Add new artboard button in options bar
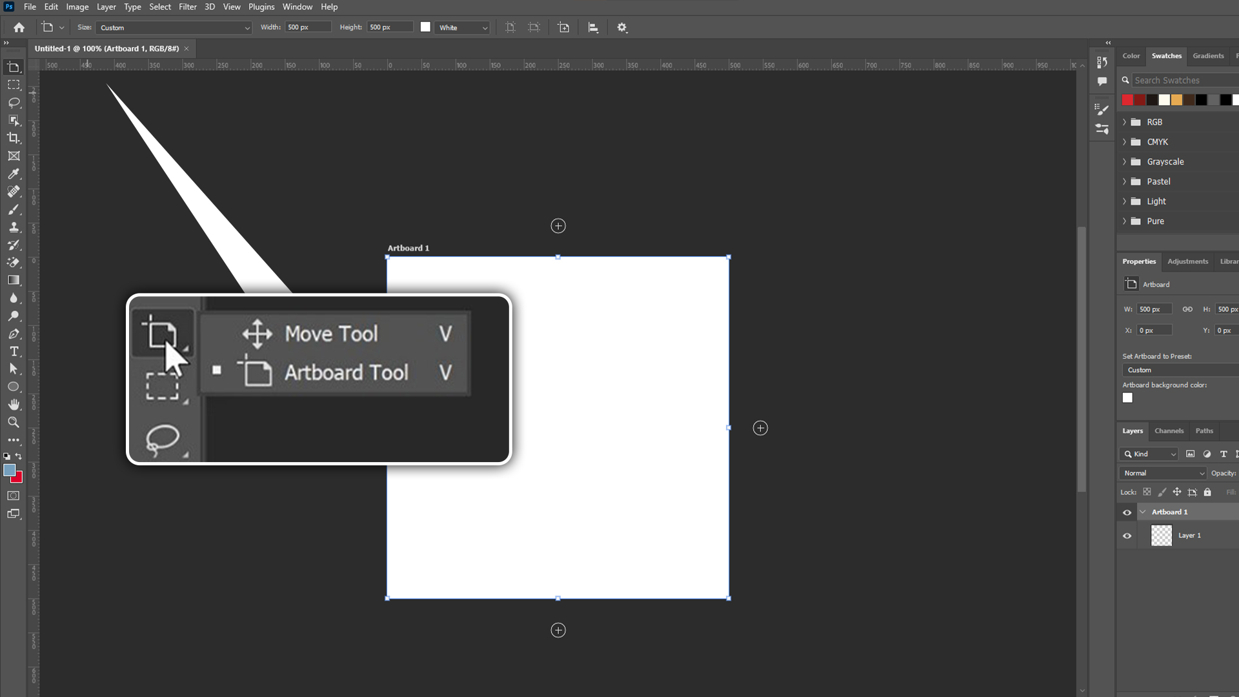The width and height of the screenshot is (1239, 697). pyautogui.click(x=563, y=28)
